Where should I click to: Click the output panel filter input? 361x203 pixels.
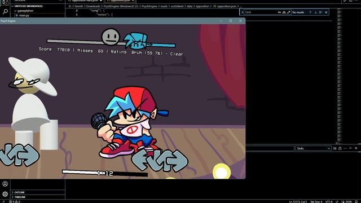tap(270, 148)
